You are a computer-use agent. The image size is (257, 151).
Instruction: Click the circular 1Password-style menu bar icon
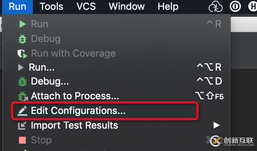[x=235, y=7]
